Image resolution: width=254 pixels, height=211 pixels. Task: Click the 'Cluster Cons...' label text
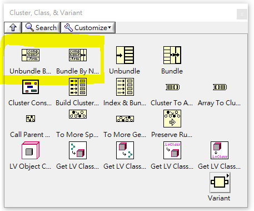[30, 103]
